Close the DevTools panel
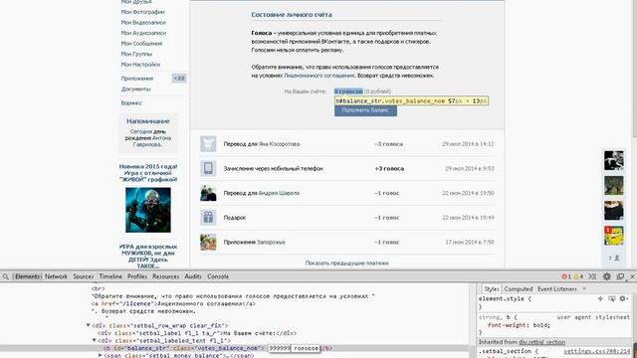The width and height of the screenshot is (637, 358). click(x=632, y=276)
